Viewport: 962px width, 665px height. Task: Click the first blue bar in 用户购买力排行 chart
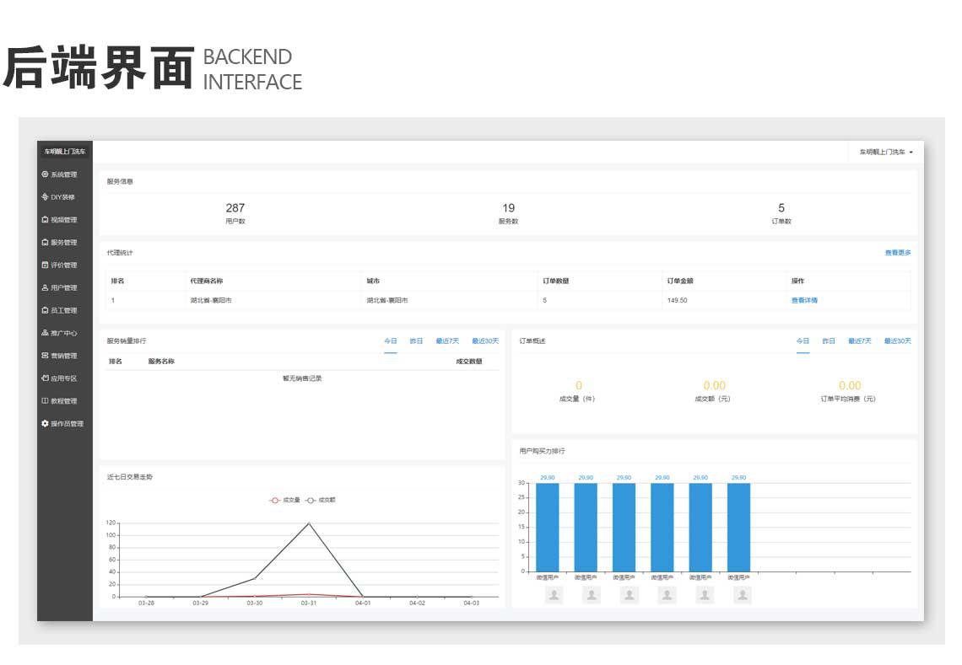tap(547, 527)
